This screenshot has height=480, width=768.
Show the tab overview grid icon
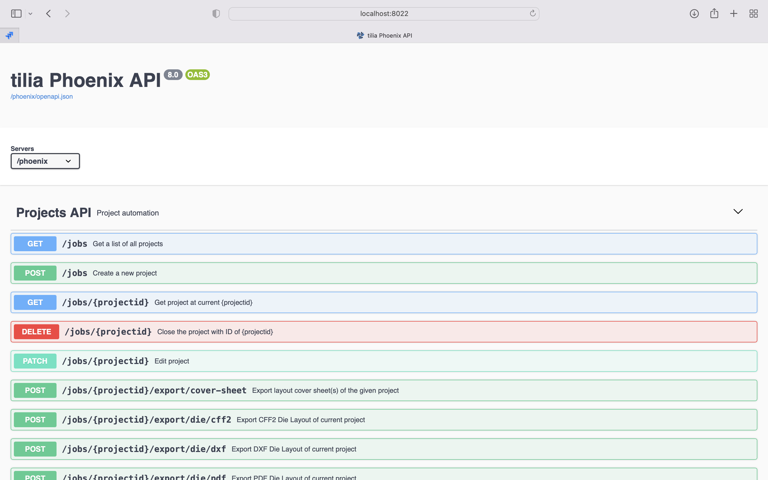pos(753,14)
